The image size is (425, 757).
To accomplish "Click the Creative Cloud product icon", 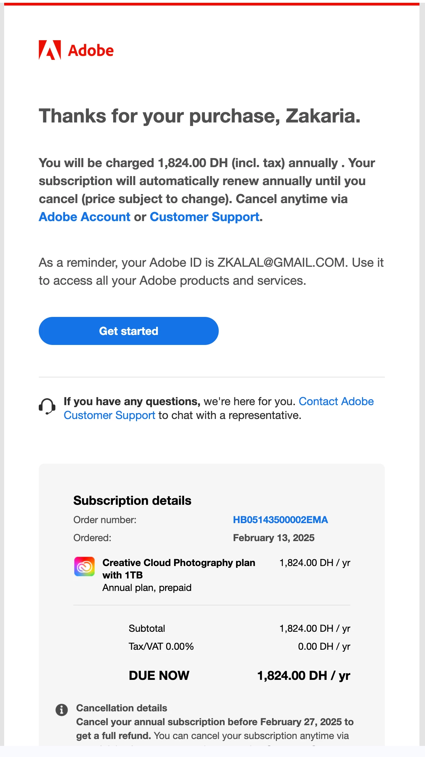I will [84, 566].
